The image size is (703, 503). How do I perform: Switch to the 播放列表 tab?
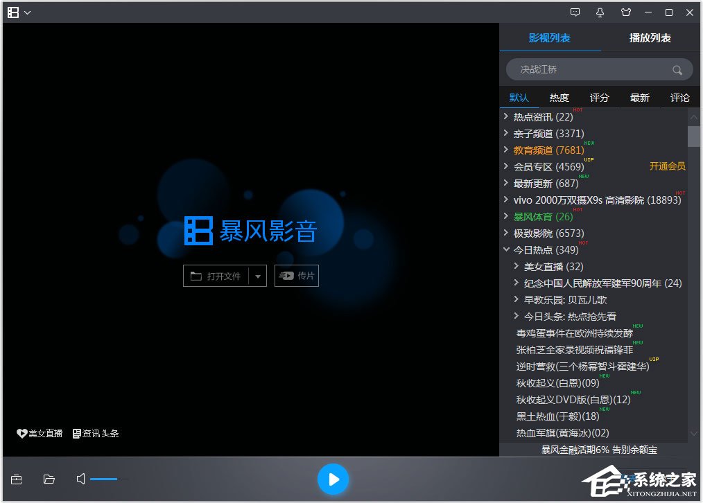[x=649, y=38]
